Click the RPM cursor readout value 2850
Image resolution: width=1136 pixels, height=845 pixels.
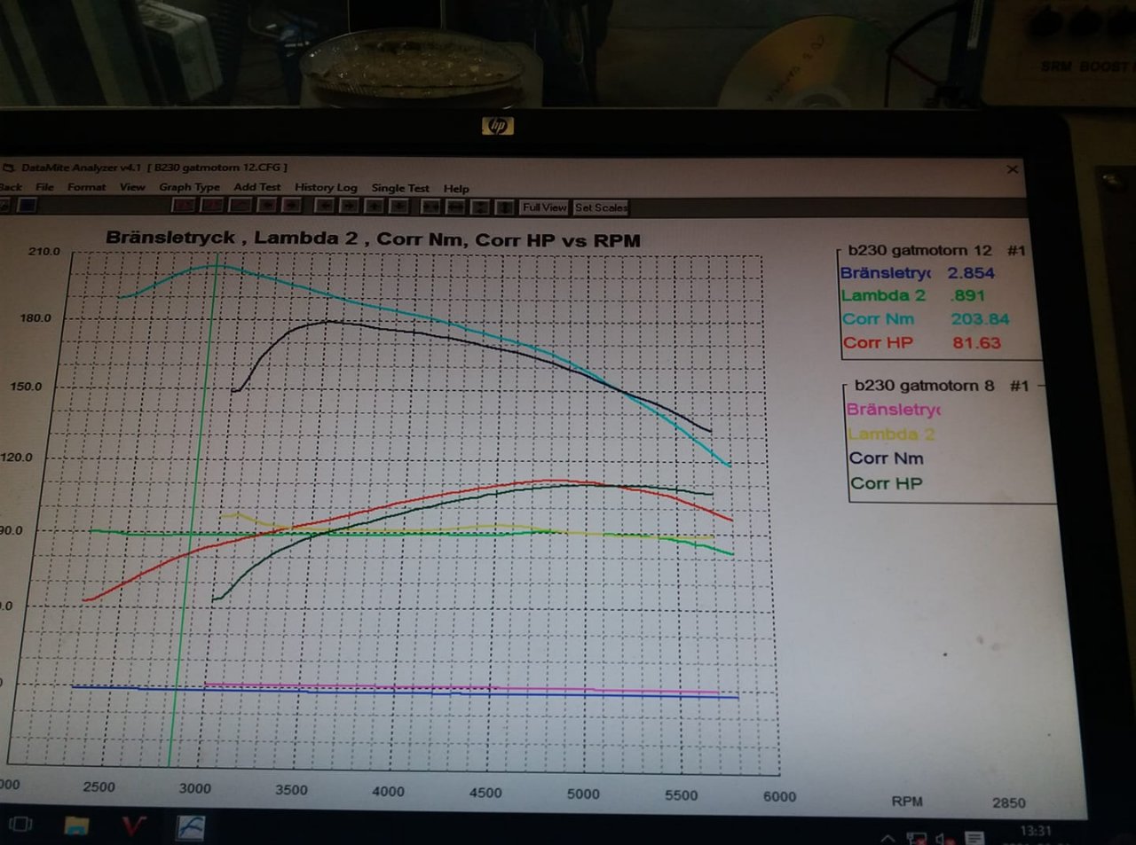tap(1009, 802)
